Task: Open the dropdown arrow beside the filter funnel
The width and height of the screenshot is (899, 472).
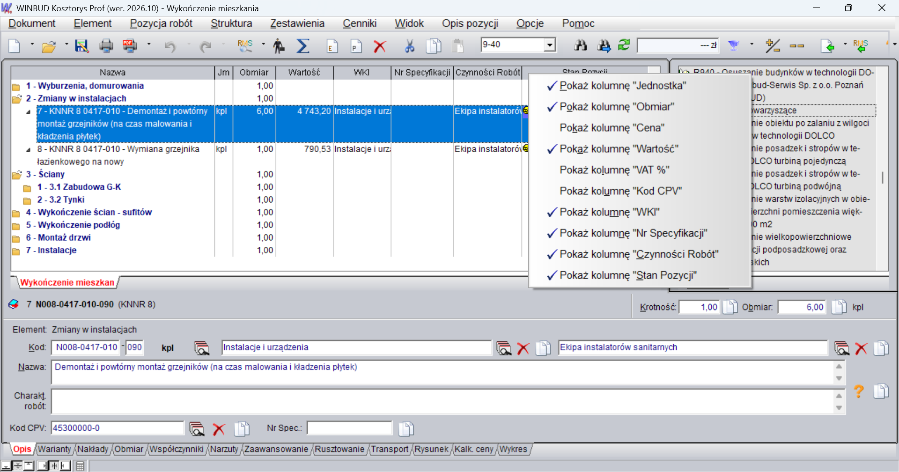Action: click(x=752, y=44)
